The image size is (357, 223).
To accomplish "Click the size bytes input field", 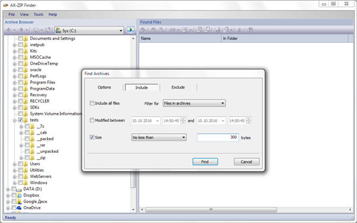I will (x=218, y=137).
